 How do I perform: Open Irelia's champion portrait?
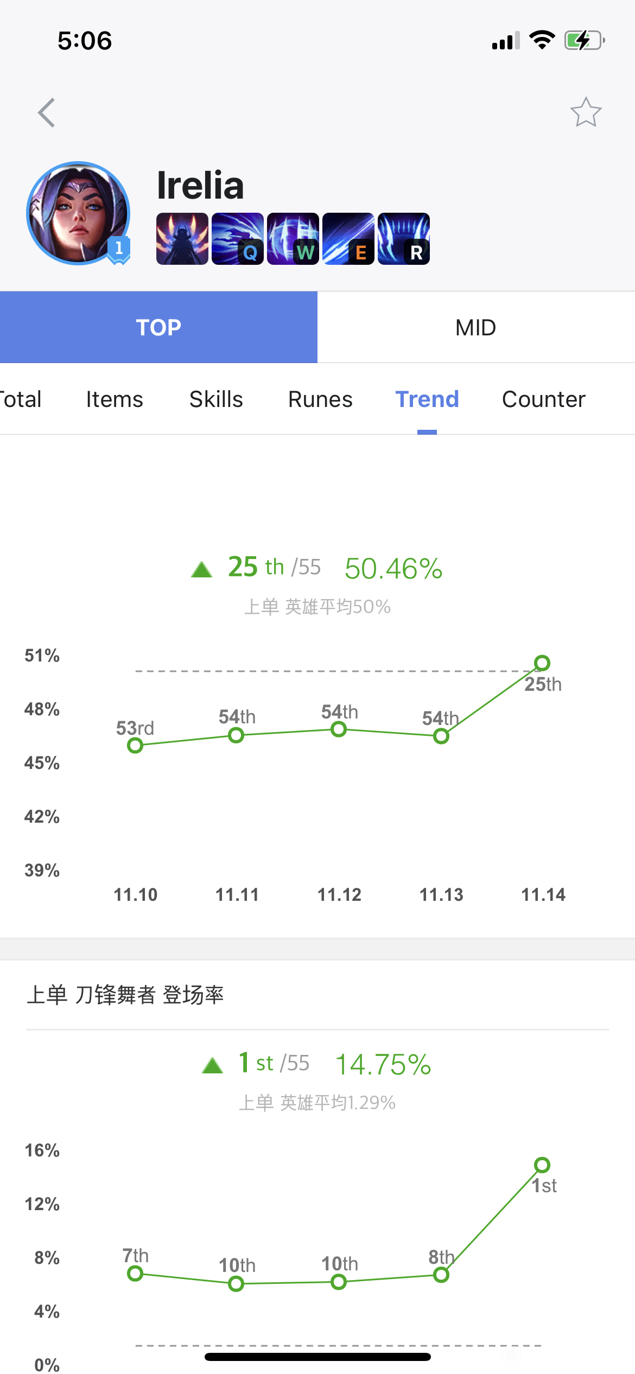78,213
